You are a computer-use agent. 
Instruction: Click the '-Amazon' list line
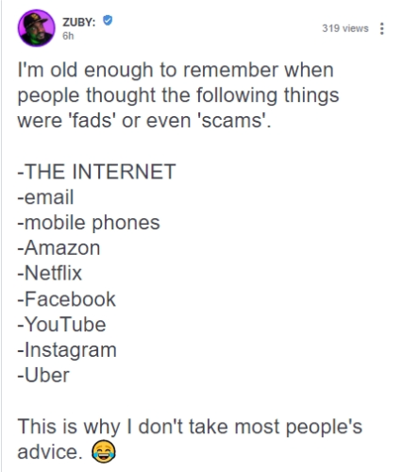tap(59, 248)
